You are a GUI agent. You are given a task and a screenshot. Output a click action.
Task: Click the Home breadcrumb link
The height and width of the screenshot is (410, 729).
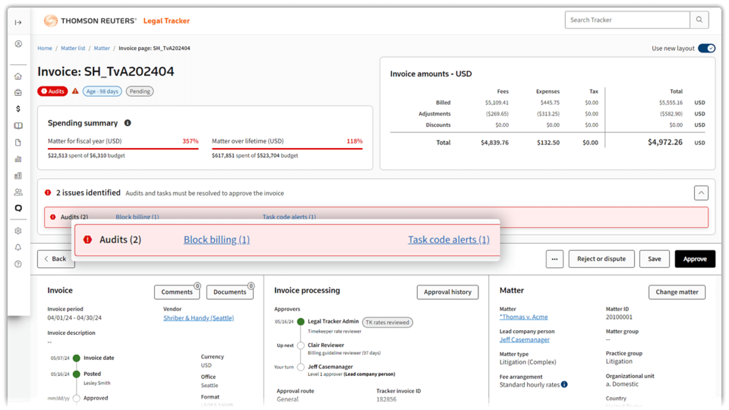[44, 48]
